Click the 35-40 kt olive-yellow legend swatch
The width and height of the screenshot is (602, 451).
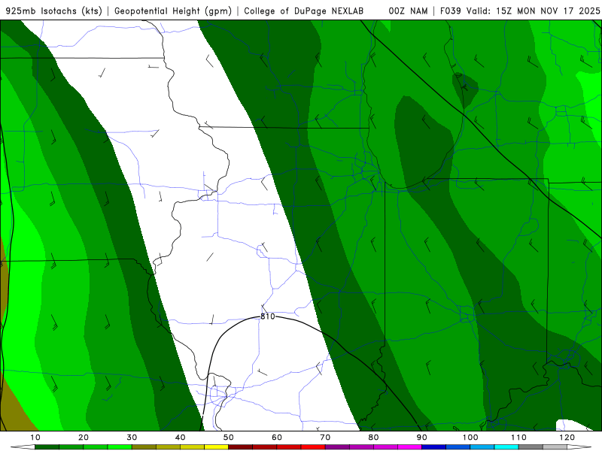(x=168, y=447)
